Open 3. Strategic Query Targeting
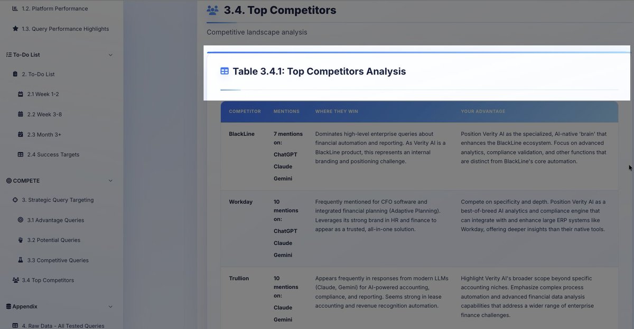 58,200
